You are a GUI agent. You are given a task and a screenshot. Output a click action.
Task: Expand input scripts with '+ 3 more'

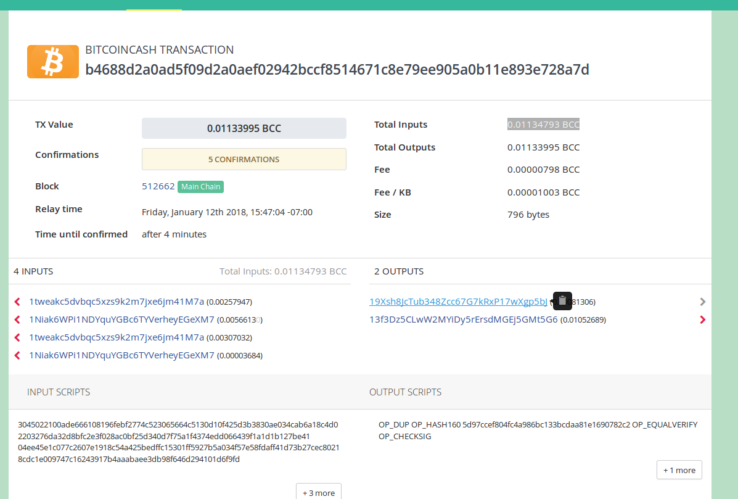coord(318,492)
